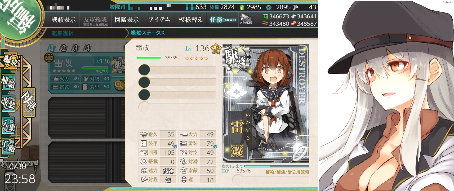Open the アイテム menu item
The width and height of the screenshot is (454, 191).
point(159,20)
